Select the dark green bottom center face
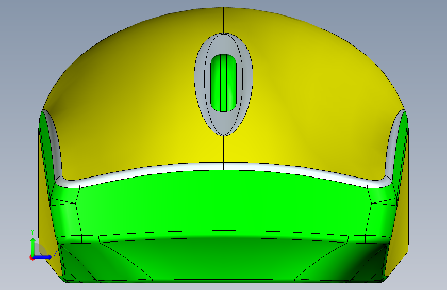447x290 pixels. (x=224, y=259)
